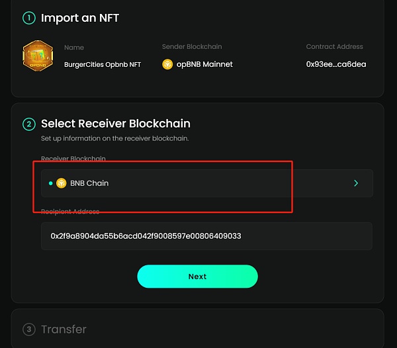Click the step 3 circle icon

(x=28, y=329)
